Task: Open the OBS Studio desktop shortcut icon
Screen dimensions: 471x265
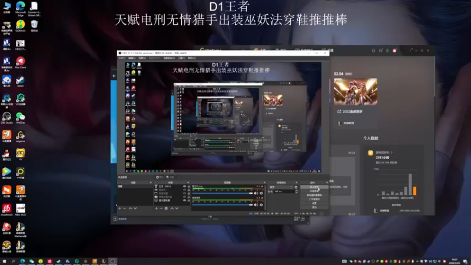Action: [x=6, y=118]
